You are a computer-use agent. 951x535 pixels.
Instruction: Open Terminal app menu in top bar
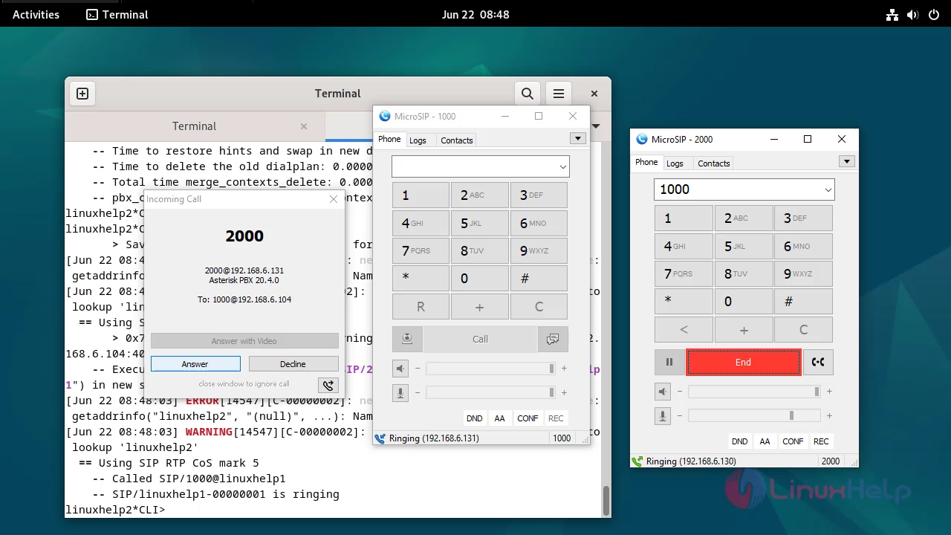tap(117, 14)
